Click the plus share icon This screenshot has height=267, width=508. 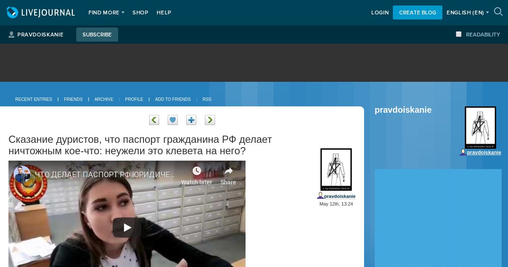pyautogui.click(x=191, y=120)
